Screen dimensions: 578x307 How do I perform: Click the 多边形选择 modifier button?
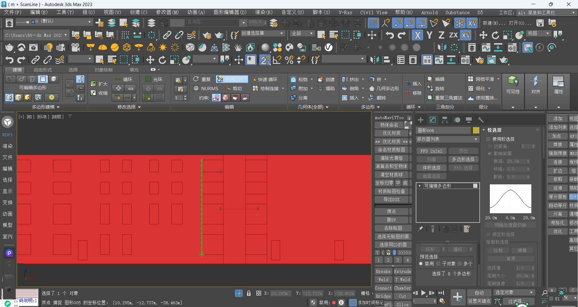click(x=463, y=159)
